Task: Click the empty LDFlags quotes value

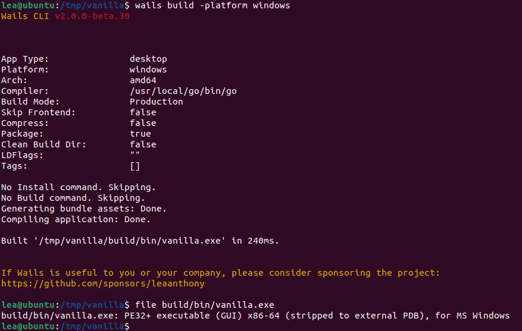Action: coord(135,155)
